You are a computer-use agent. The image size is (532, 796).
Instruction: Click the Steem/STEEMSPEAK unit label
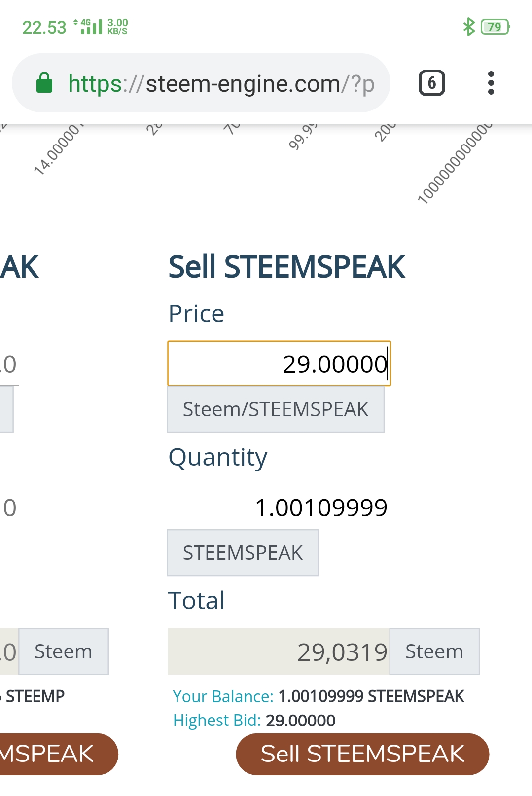[276, 409]
